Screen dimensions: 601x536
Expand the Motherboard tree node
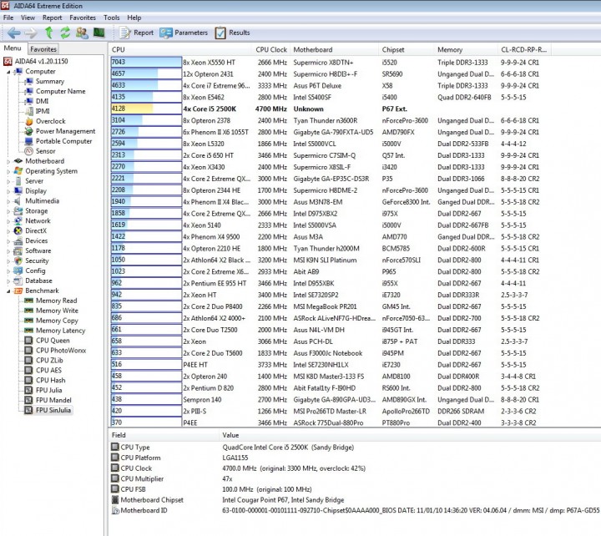[x=8, y=161]
